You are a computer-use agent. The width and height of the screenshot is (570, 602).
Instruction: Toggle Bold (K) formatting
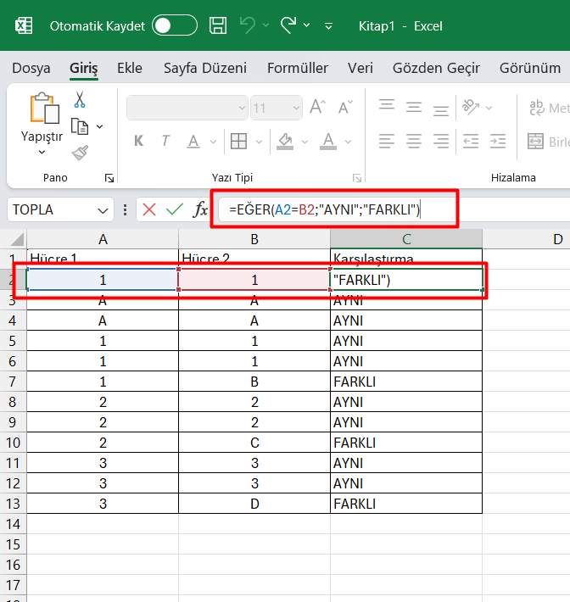click(139, 141)
